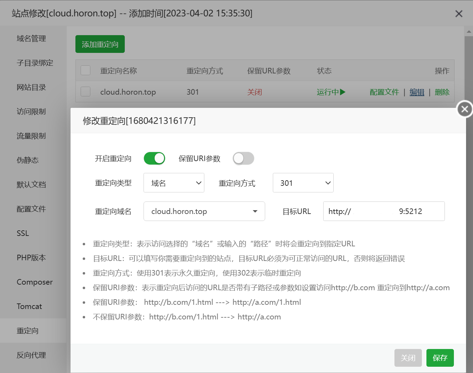Open the 重定向类型 dropdown
Screen dimensions: 473x373
pyautogui.click(x=174, y=183)
